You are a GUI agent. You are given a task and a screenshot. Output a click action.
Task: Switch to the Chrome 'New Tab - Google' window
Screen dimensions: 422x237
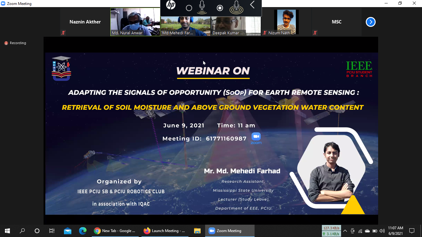(x=115, y=231)
